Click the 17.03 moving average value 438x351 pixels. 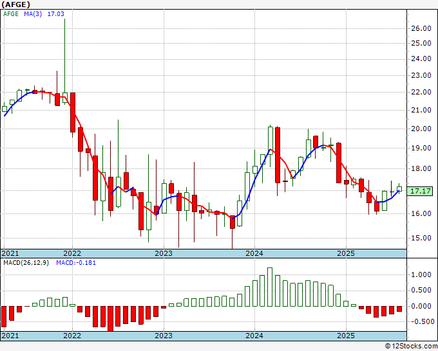pyautogui.click(x=55, y=14)
